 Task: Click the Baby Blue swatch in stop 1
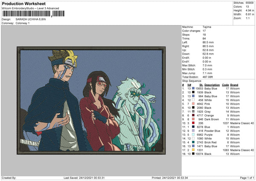click(193, 88)
